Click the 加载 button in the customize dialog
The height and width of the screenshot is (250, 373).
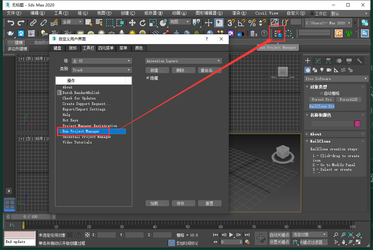[157, 203]
